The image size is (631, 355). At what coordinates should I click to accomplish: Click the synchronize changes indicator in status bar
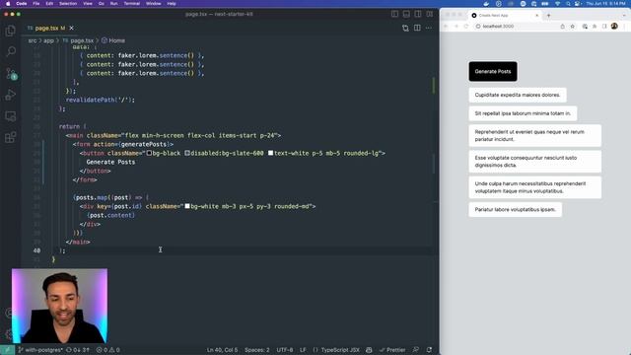click(x=77, y=350)
